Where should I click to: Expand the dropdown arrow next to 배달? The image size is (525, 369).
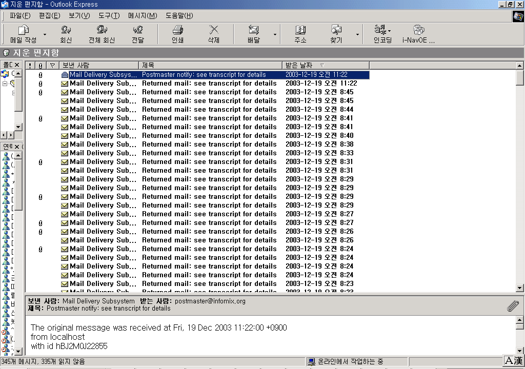(x=275, y=34)
